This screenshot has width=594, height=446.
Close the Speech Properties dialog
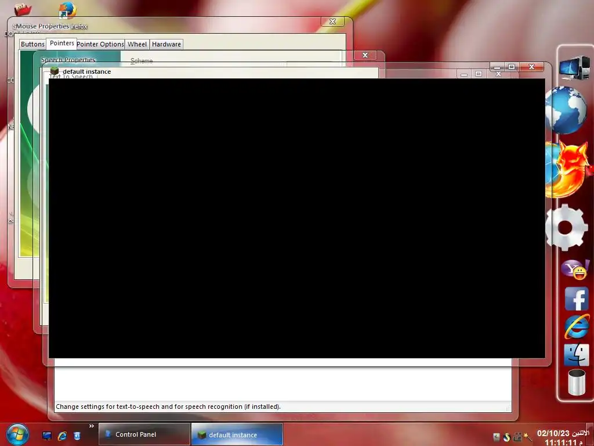pyautogui.click(x=365, y=55)
